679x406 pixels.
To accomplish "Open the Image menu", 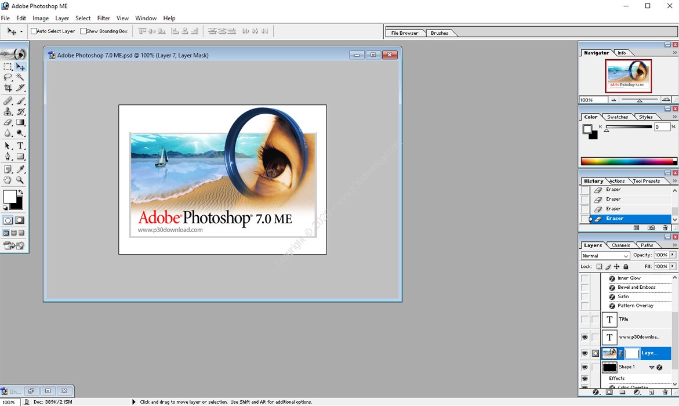I will point(40,18).
